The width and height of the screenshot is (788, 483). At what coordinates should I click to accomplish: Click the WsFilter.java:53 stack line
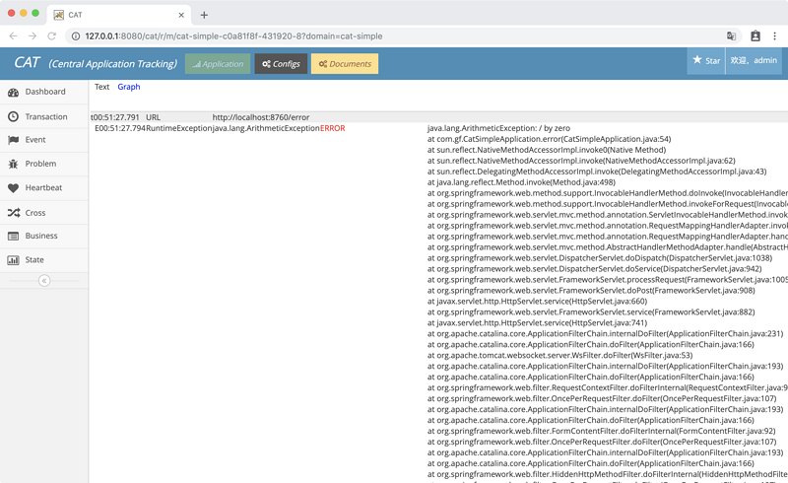coord(559,355)
